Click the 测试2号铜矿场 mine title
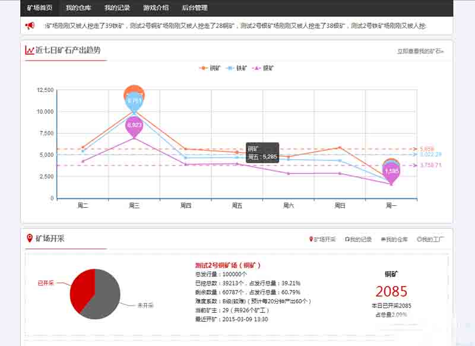This screenshot has height=346, width=475. (228, 265)
